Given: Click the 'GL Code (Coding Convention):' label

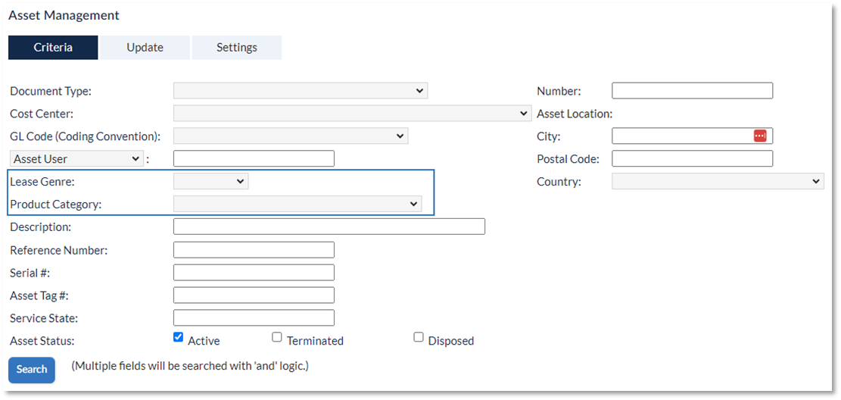Looking at the screenshot, I should pos(86,136).
